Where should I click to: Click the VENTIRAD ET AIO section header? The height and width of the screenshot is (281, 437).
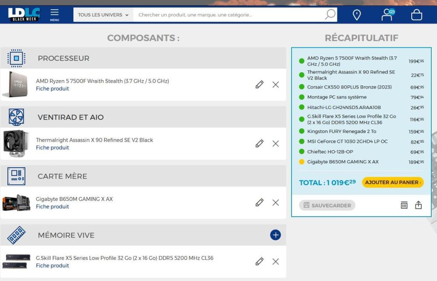(x=143, y=117)
